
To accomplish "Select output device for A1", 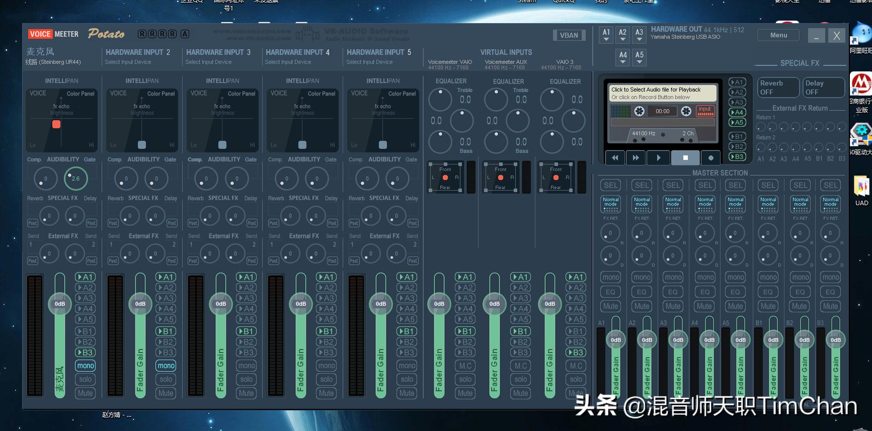I will pyautogui.click(x=606, y=35).
